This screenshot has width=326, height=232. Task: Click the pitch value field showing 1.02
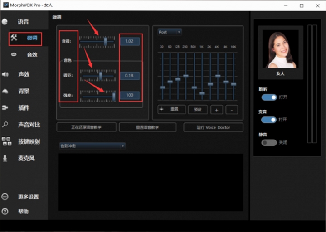pyautogui.click(x=130, y=41)
